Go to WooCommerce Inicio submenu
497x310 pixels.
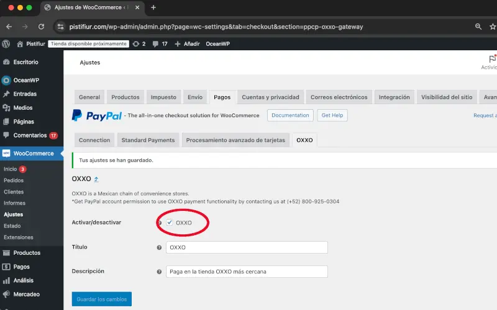10,169
